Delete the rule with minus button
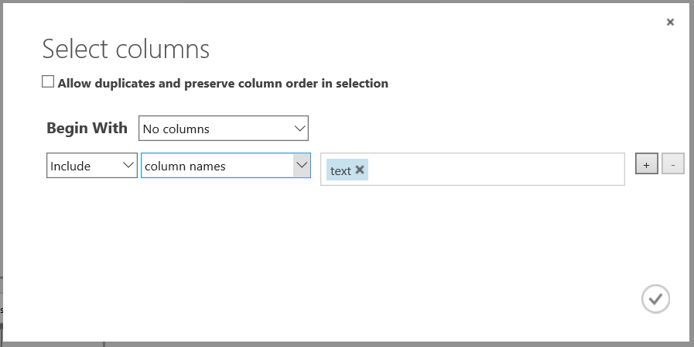 [x=673, y=163]
